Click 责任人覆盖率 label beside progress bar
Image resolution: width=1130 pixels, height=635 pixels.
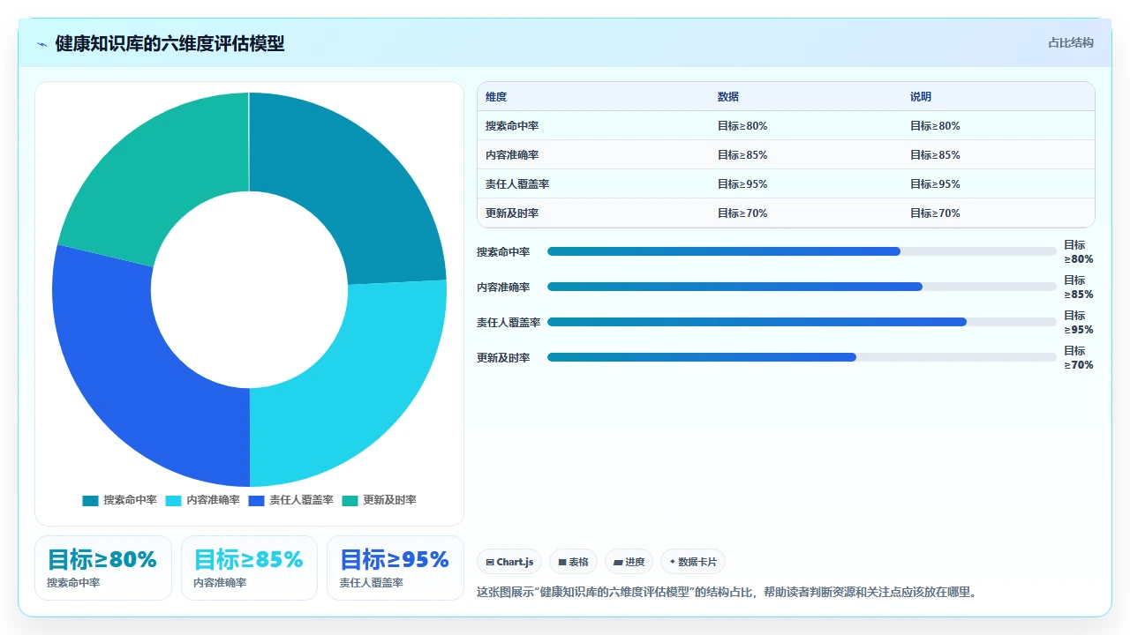pyautogui.click(x=508, y=323)
